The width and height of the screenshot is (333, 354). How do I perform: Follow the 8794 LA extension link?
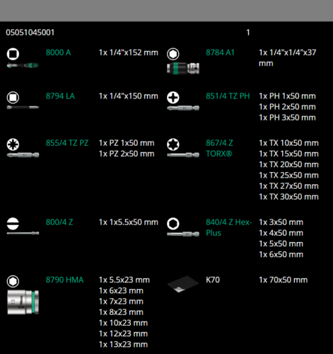coord(60,96)
